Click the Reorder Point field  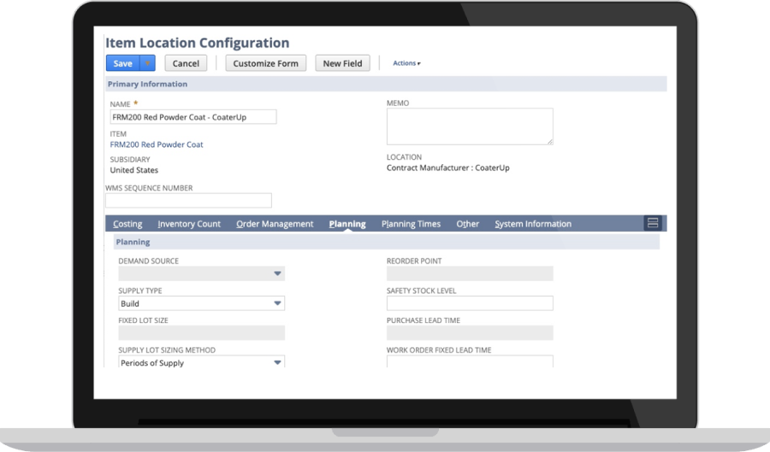click(x=470, y=273)
